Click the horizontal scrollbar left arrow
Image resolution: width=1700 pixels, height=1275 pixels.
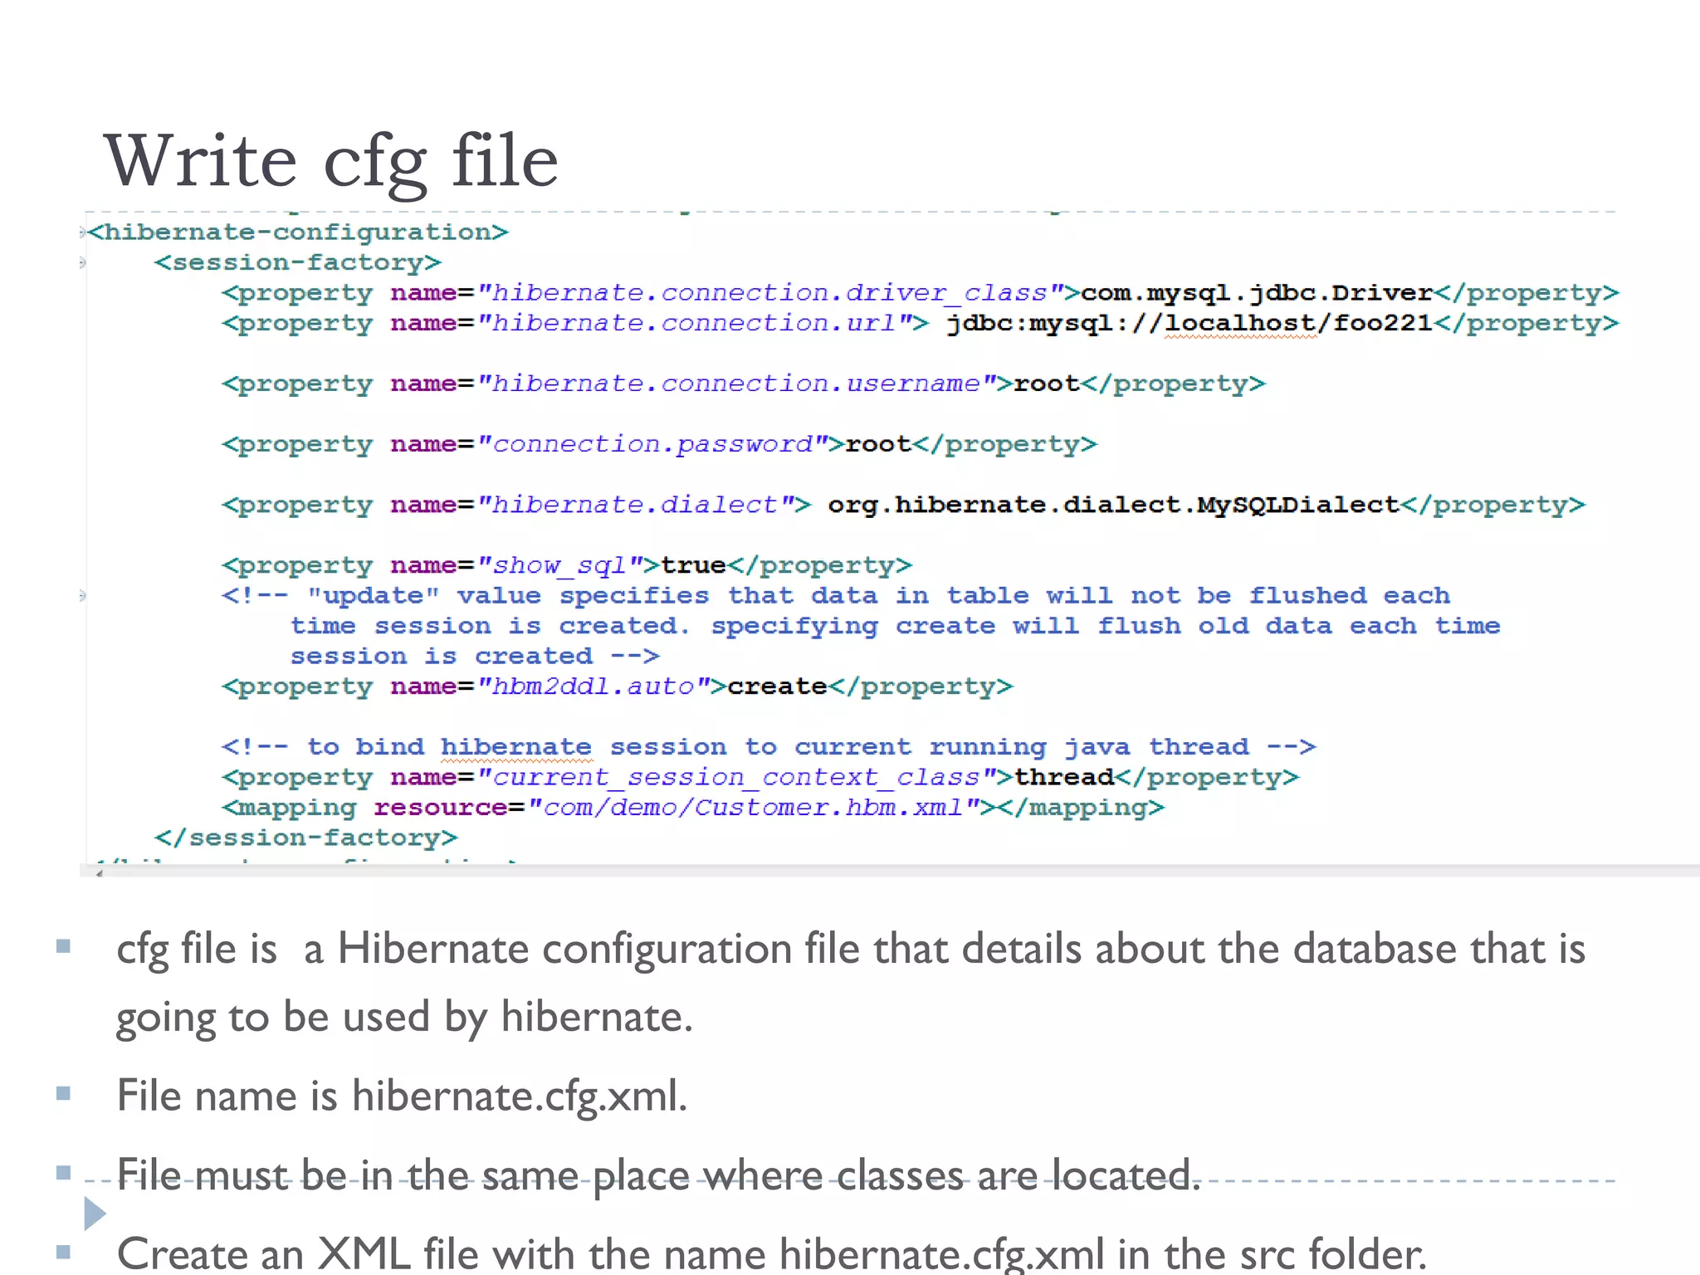tap(99, 872)
